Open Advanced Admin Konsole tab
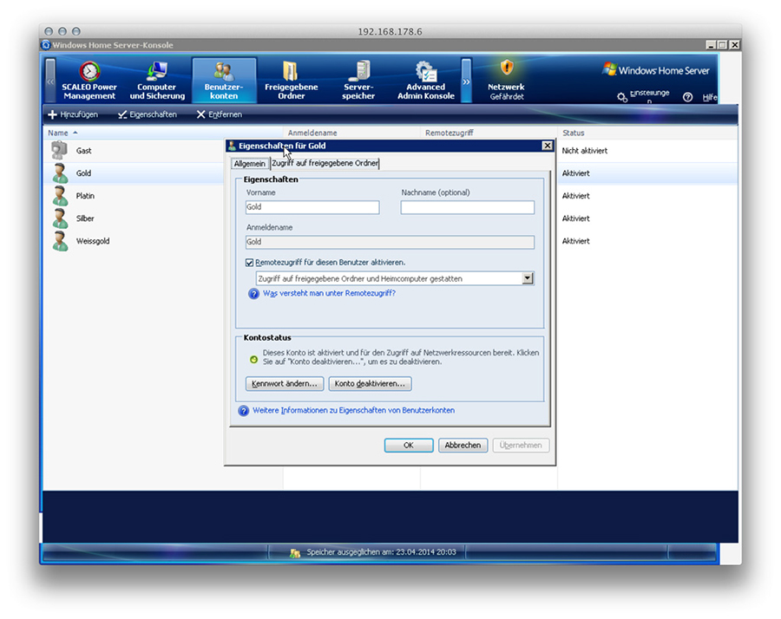This screenshot has height=619, width=781. [x=426, y=81]
